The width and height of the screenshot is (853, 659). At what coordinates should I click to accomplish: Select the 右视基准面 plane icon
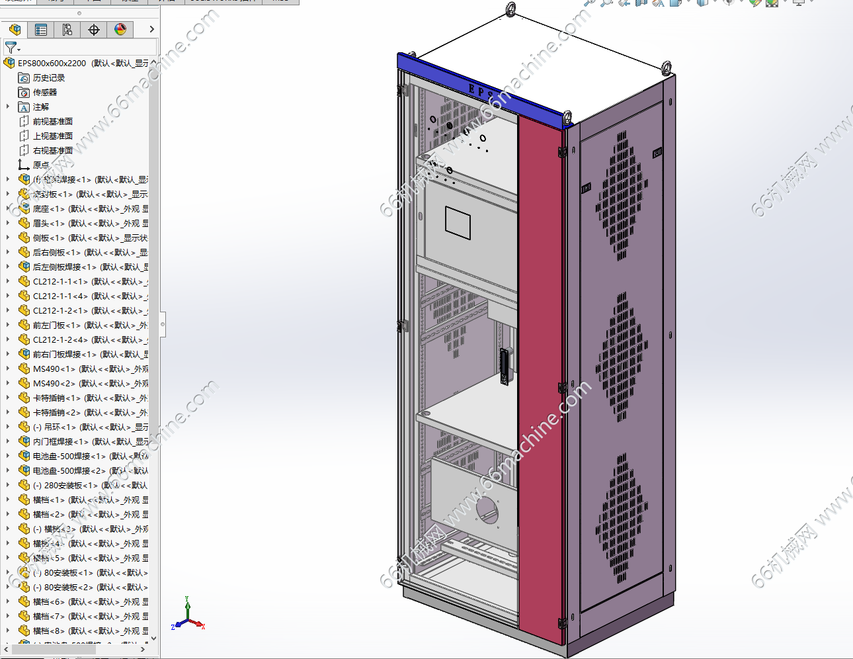(24, 150)
